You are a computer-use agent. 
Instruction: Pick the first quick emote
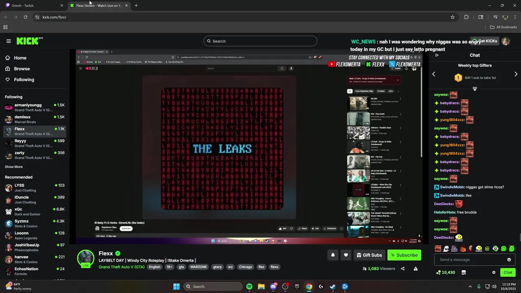click(x=438, y=249)
